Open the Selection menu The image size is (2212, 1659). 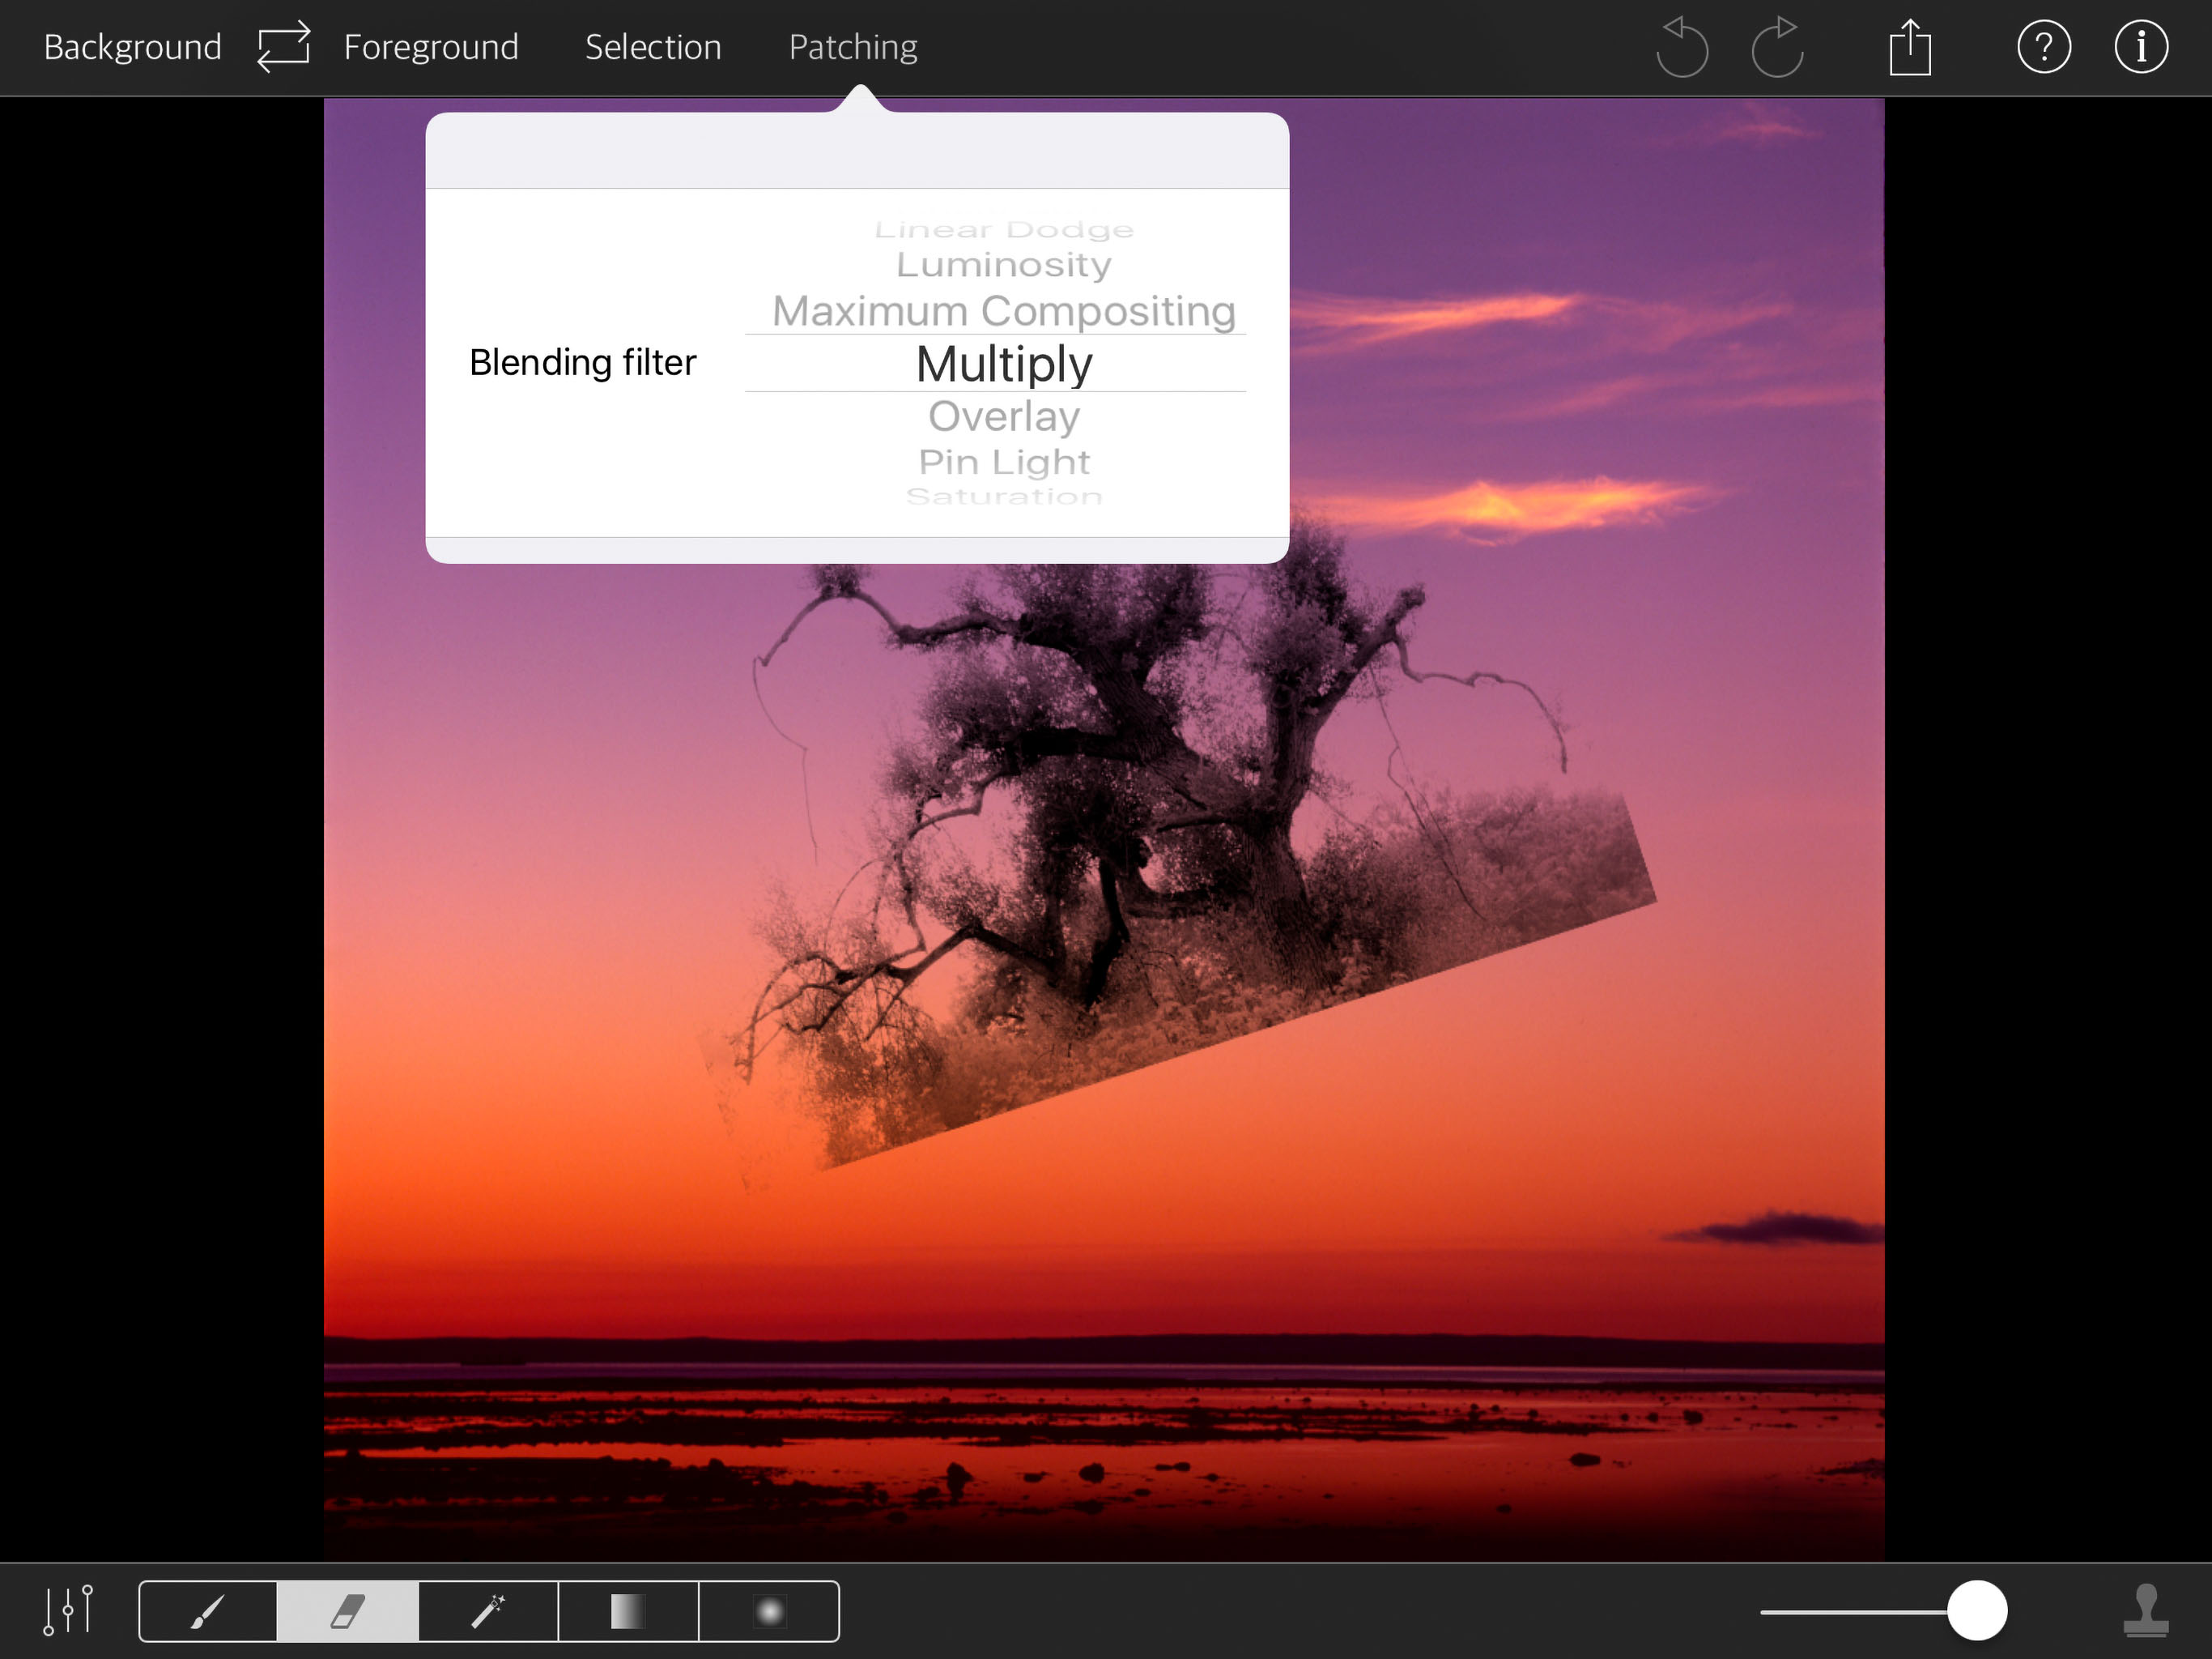[x=653, y=47]
